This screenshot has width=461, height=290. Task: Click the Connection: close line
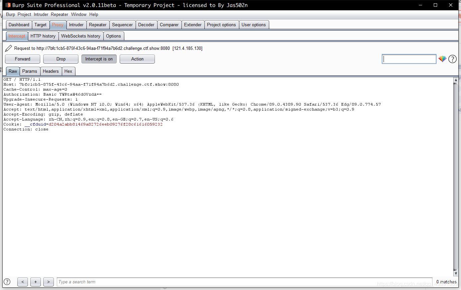click(x=26, y=129)
